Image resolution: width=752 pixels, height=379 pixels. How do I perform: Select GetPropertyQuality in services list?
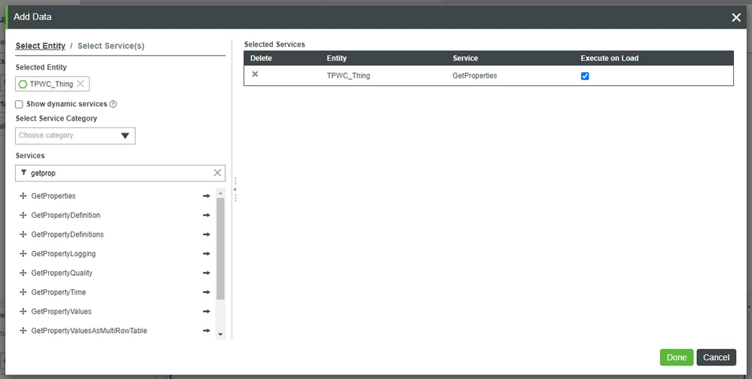click(x=62, y=273)
